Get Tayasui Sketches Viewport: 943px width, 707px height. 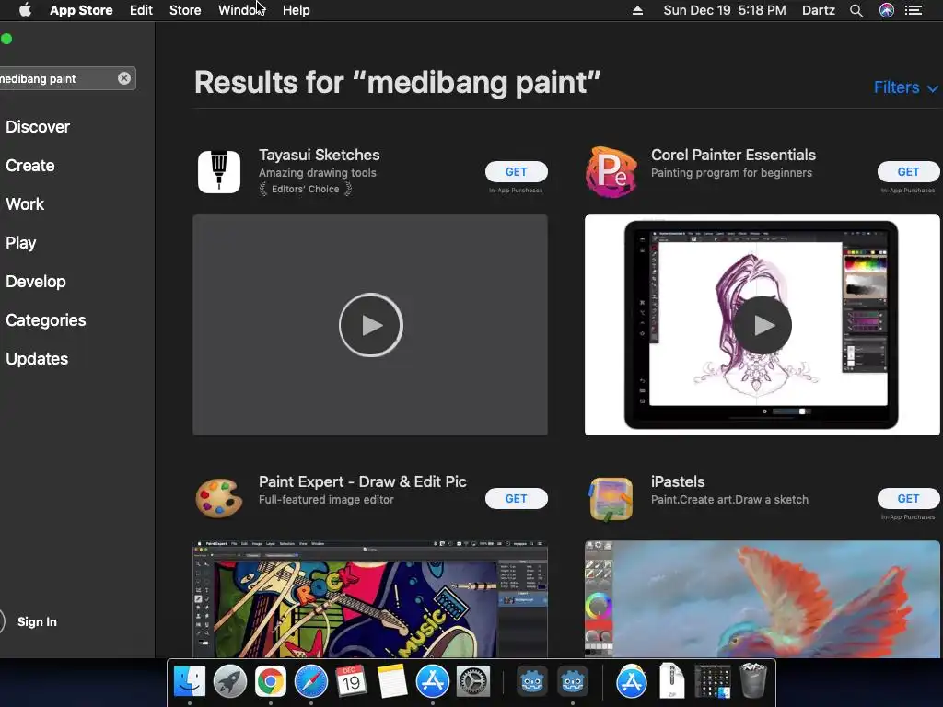(x=516, y=172)
